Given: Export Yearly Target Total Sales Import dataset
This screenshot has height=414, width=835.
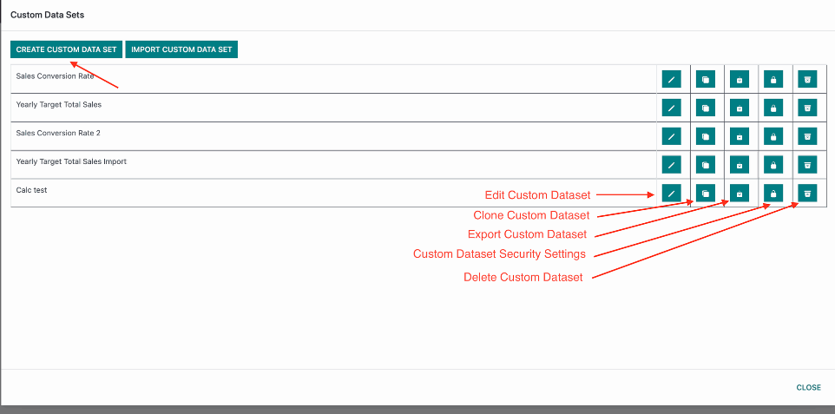Looking at the screenshot, I should point(740,165).
